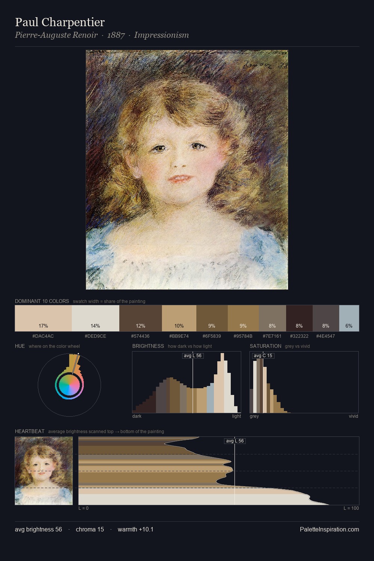Click the 10% tan color swatch

coord(179,318)
